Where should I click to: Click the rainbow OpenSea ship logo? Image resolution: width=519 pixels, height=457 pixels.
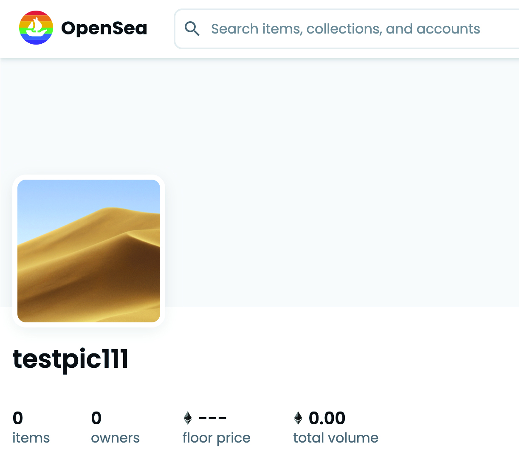36,28
